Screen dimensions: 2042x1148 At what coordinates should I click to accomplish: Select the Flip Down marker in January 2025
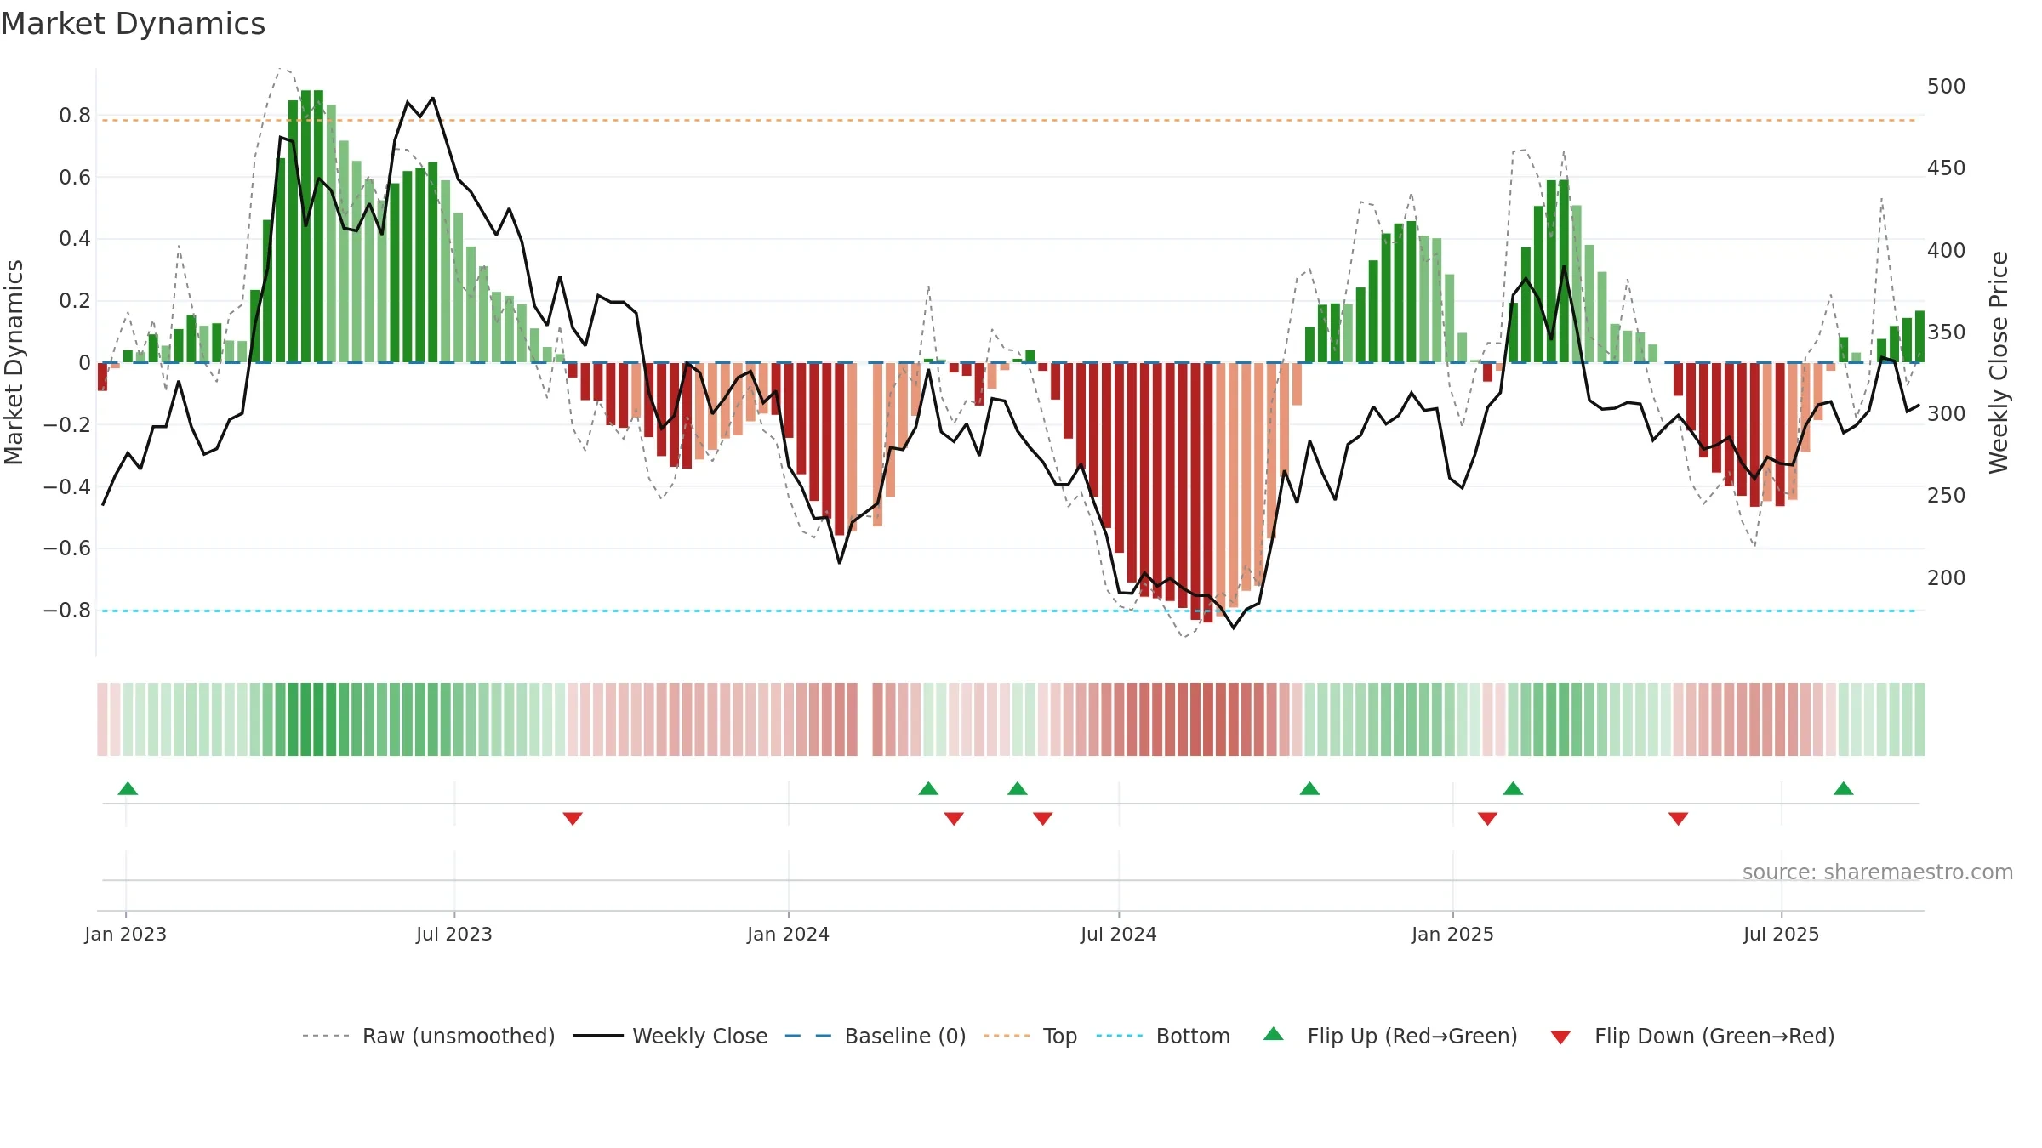pyautogui.click(x=1488, y=818)
